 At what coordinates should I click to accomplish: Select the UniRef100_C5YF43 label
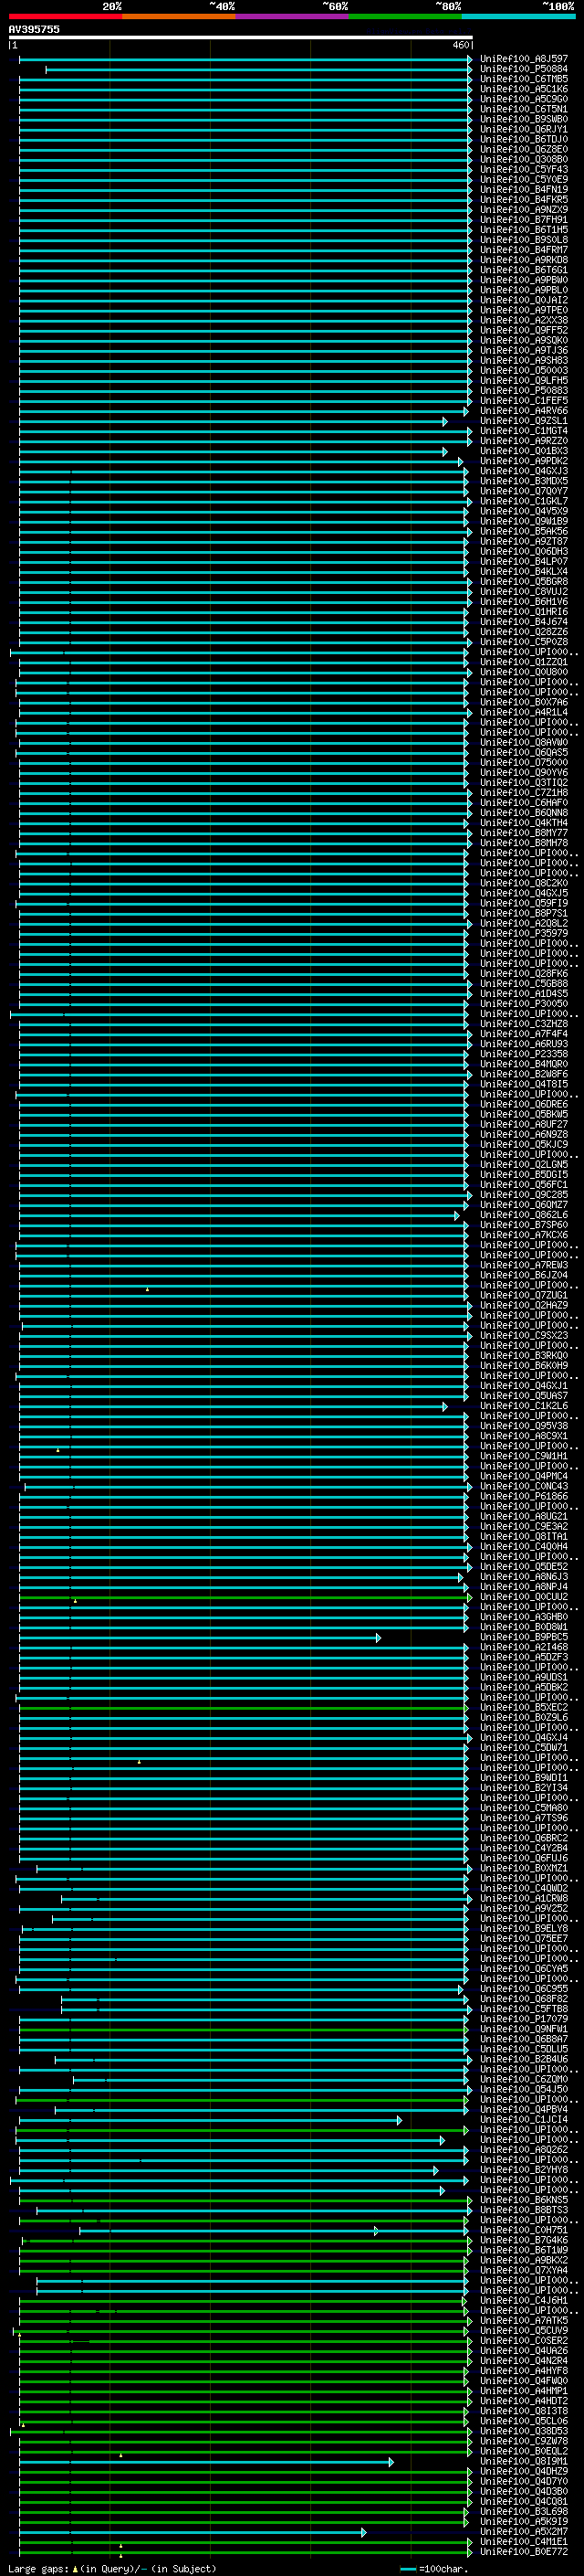tap(524, 169)
